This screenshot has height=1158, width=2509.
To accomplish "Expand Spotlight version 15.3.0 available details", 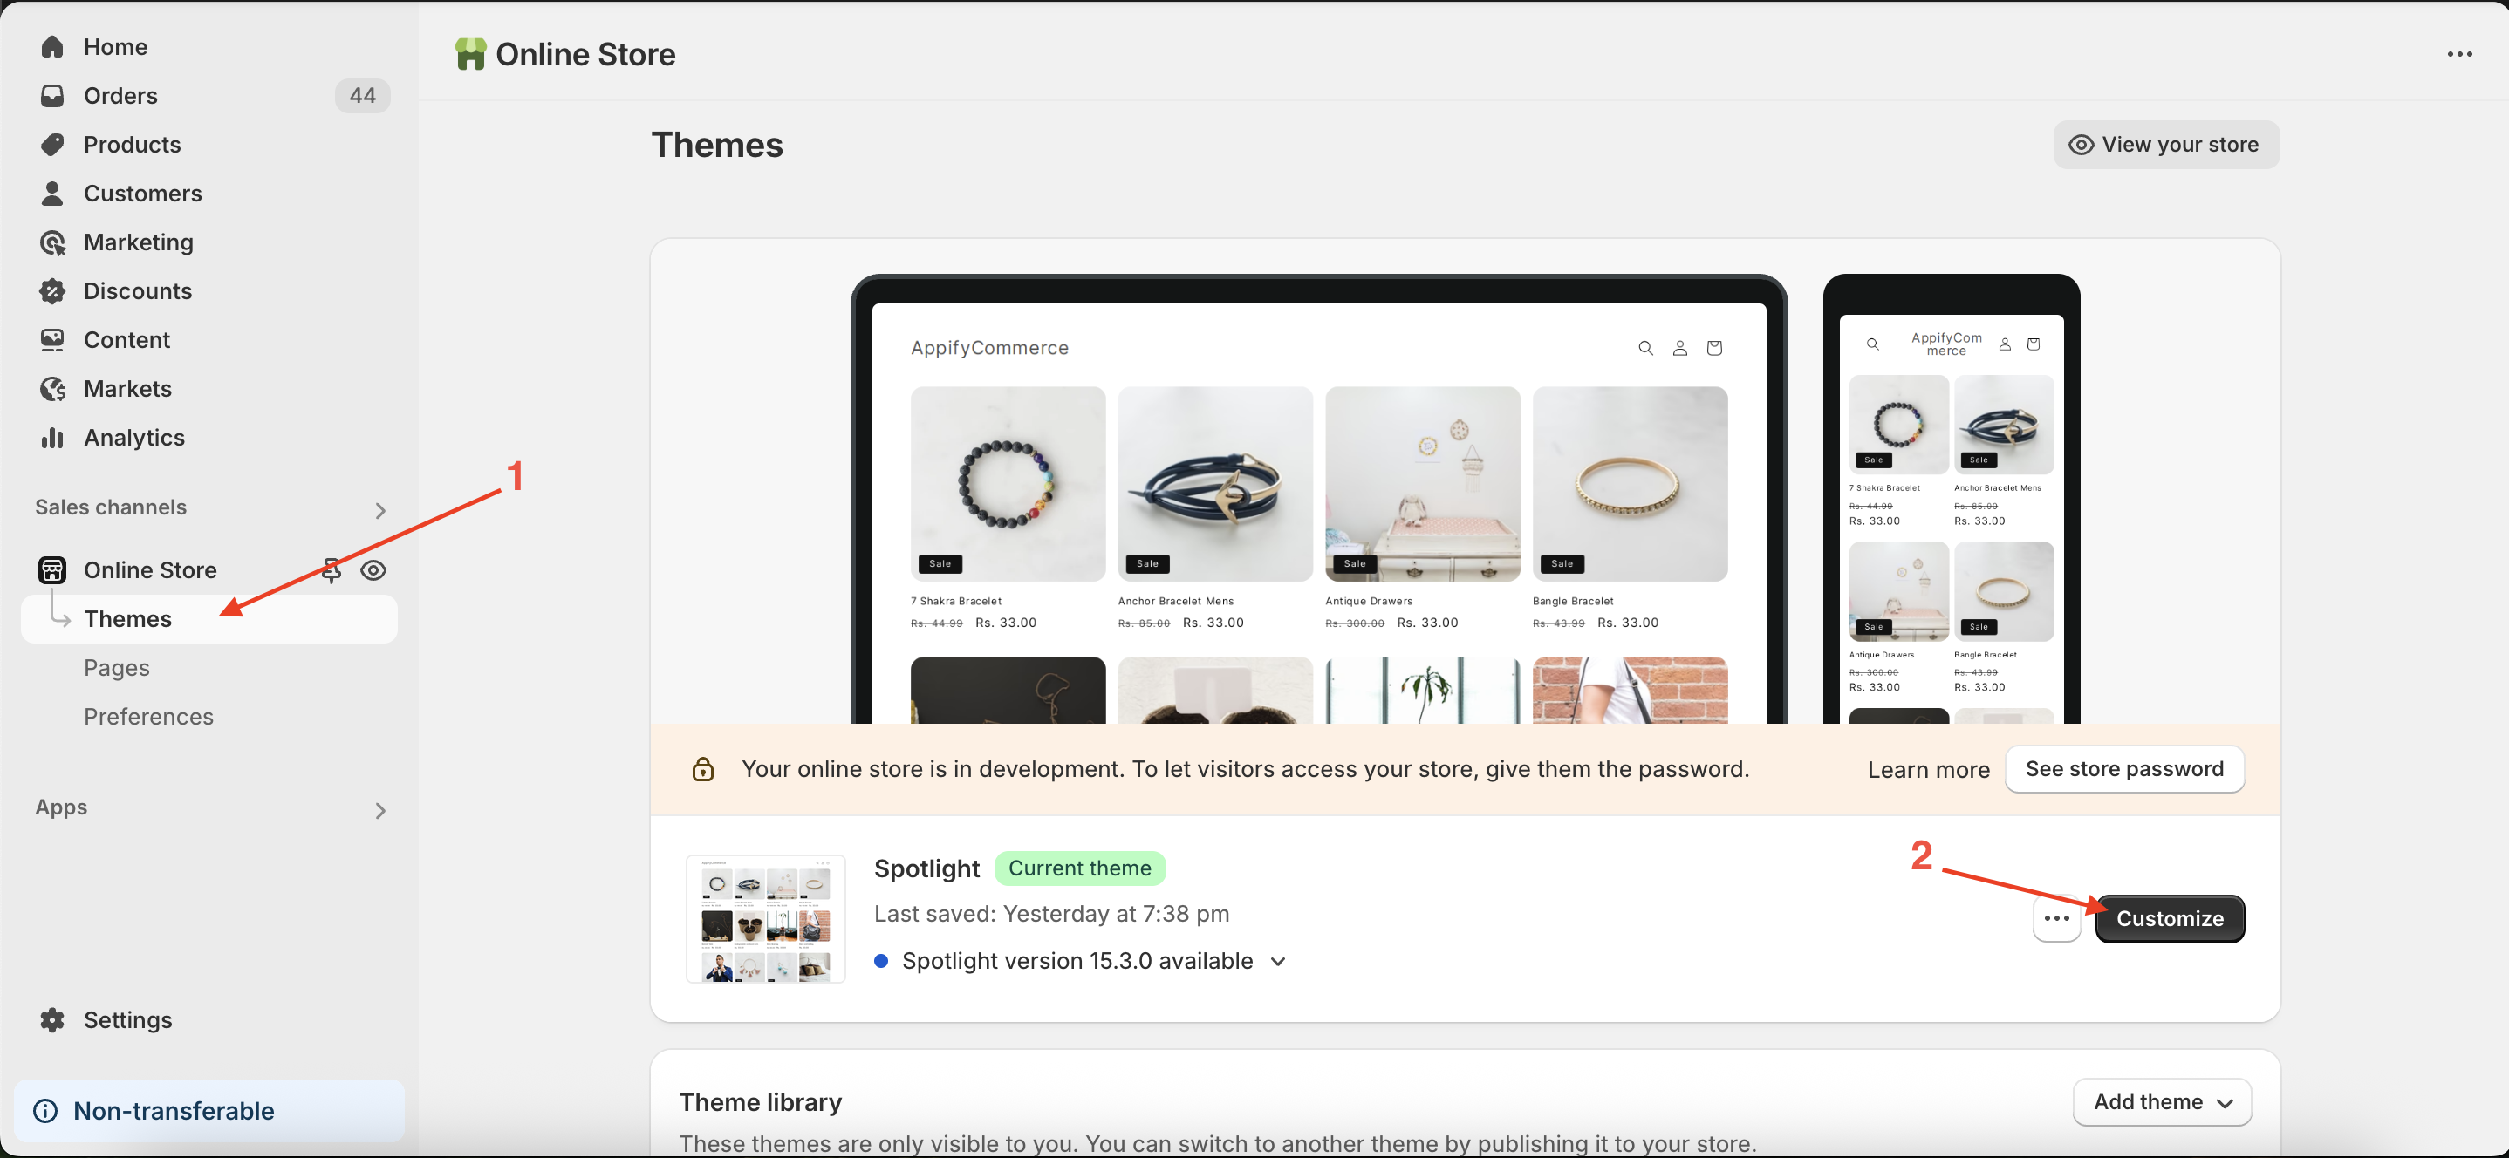I will tap(1278, 961).
